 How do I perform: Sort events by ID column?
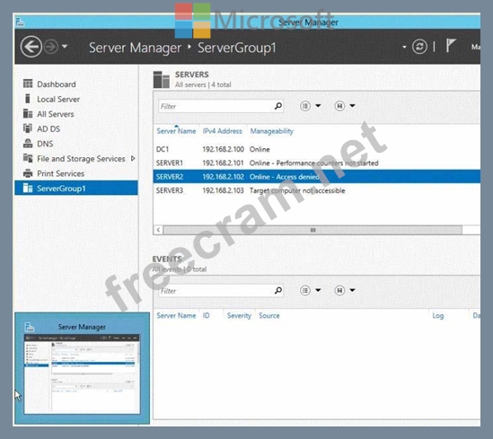[x=206, y=315]
